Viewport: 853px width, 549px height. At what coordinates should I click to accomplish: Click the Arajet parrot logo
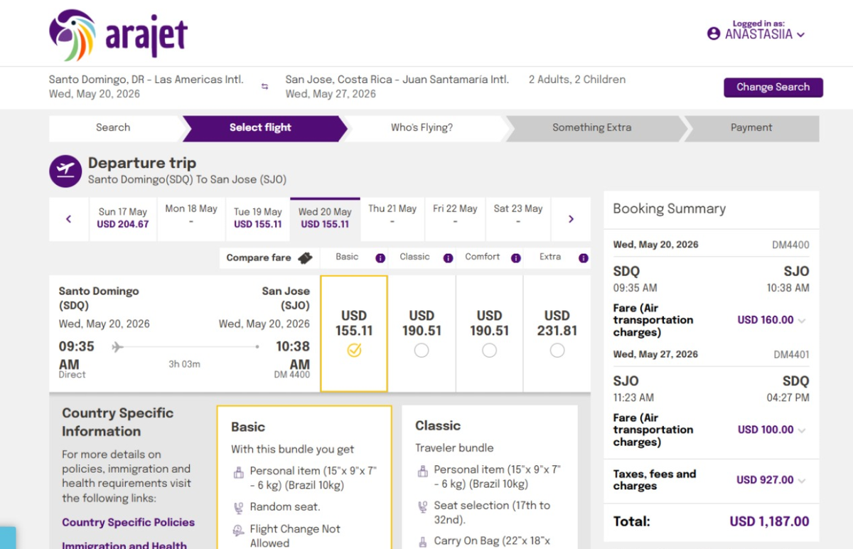[72, 35]
